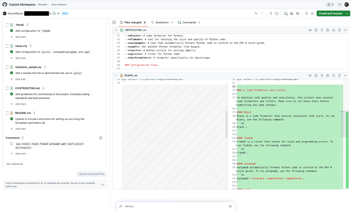The width and height of the screenshot is (351, 210).
Task: Delete the CONTRIBUTING.md file change
Action: 339,30
